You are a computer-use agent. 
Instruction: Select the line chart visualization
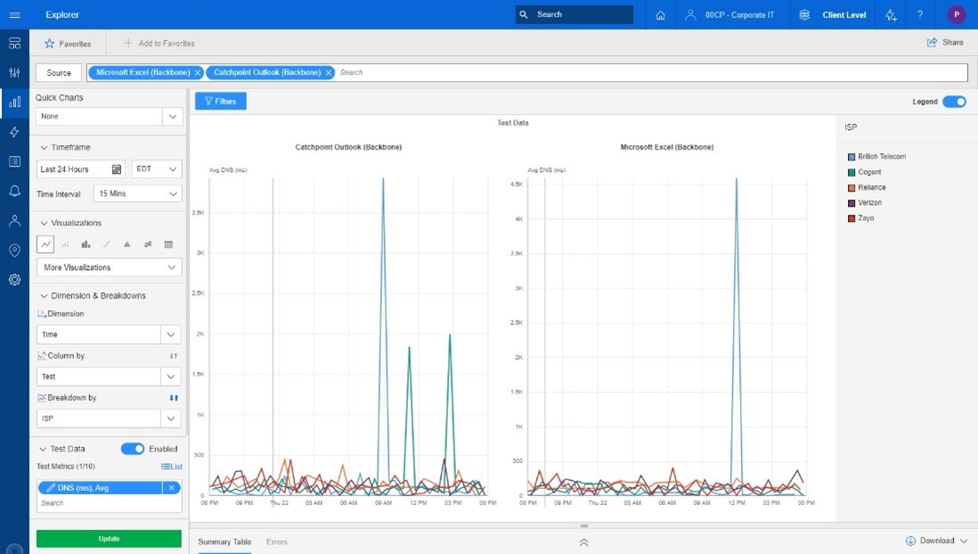tap(45, 245)
